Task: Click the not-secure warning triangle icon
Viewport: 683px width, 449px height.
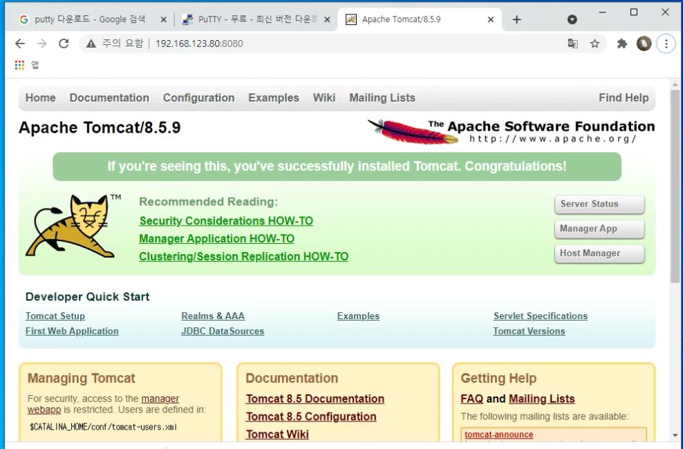Action: point(91,44)
